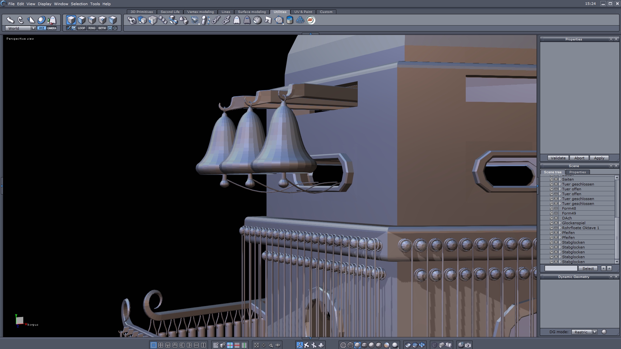Click the scene search input field
The image size is (621, 349).
click(561, 268)
